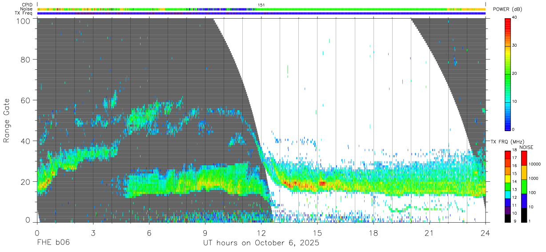Click y-axis tick label '60'

(26, 100)
